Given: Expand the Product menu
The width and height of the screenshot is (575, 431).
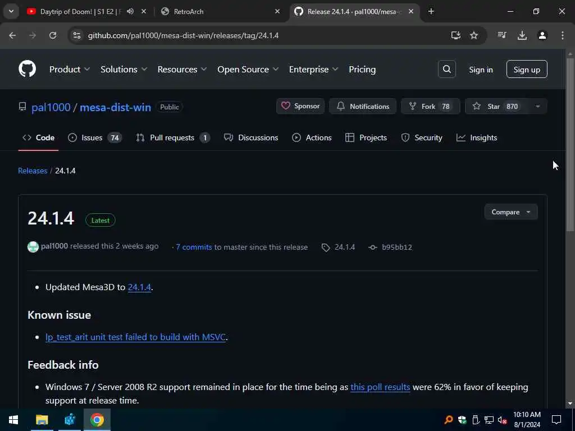Looking at the screenshot, I should tap(69, 69).
